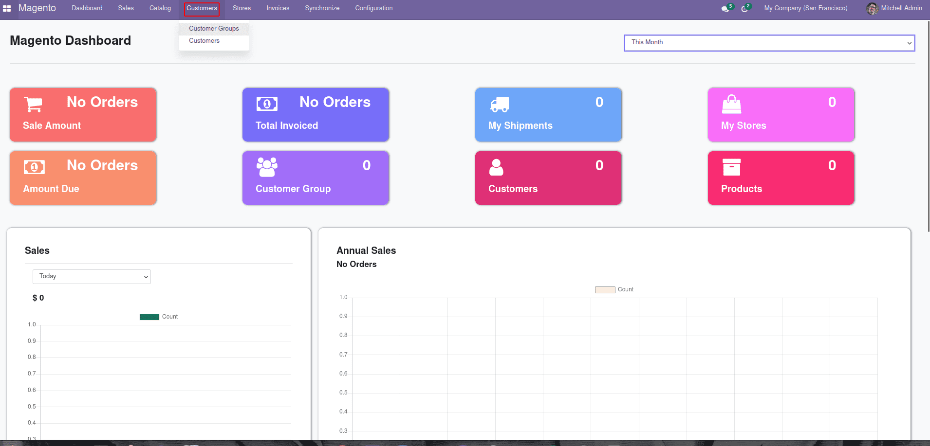The height and width of the screenshot is (446, 930).
Task: Open the My Shipments card label
Action: coord(520,125)
